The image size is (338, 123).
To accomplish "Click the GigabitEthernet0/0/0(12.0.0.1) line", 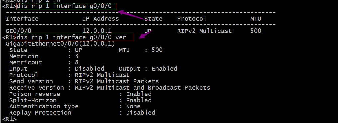I will pos(60,44).
